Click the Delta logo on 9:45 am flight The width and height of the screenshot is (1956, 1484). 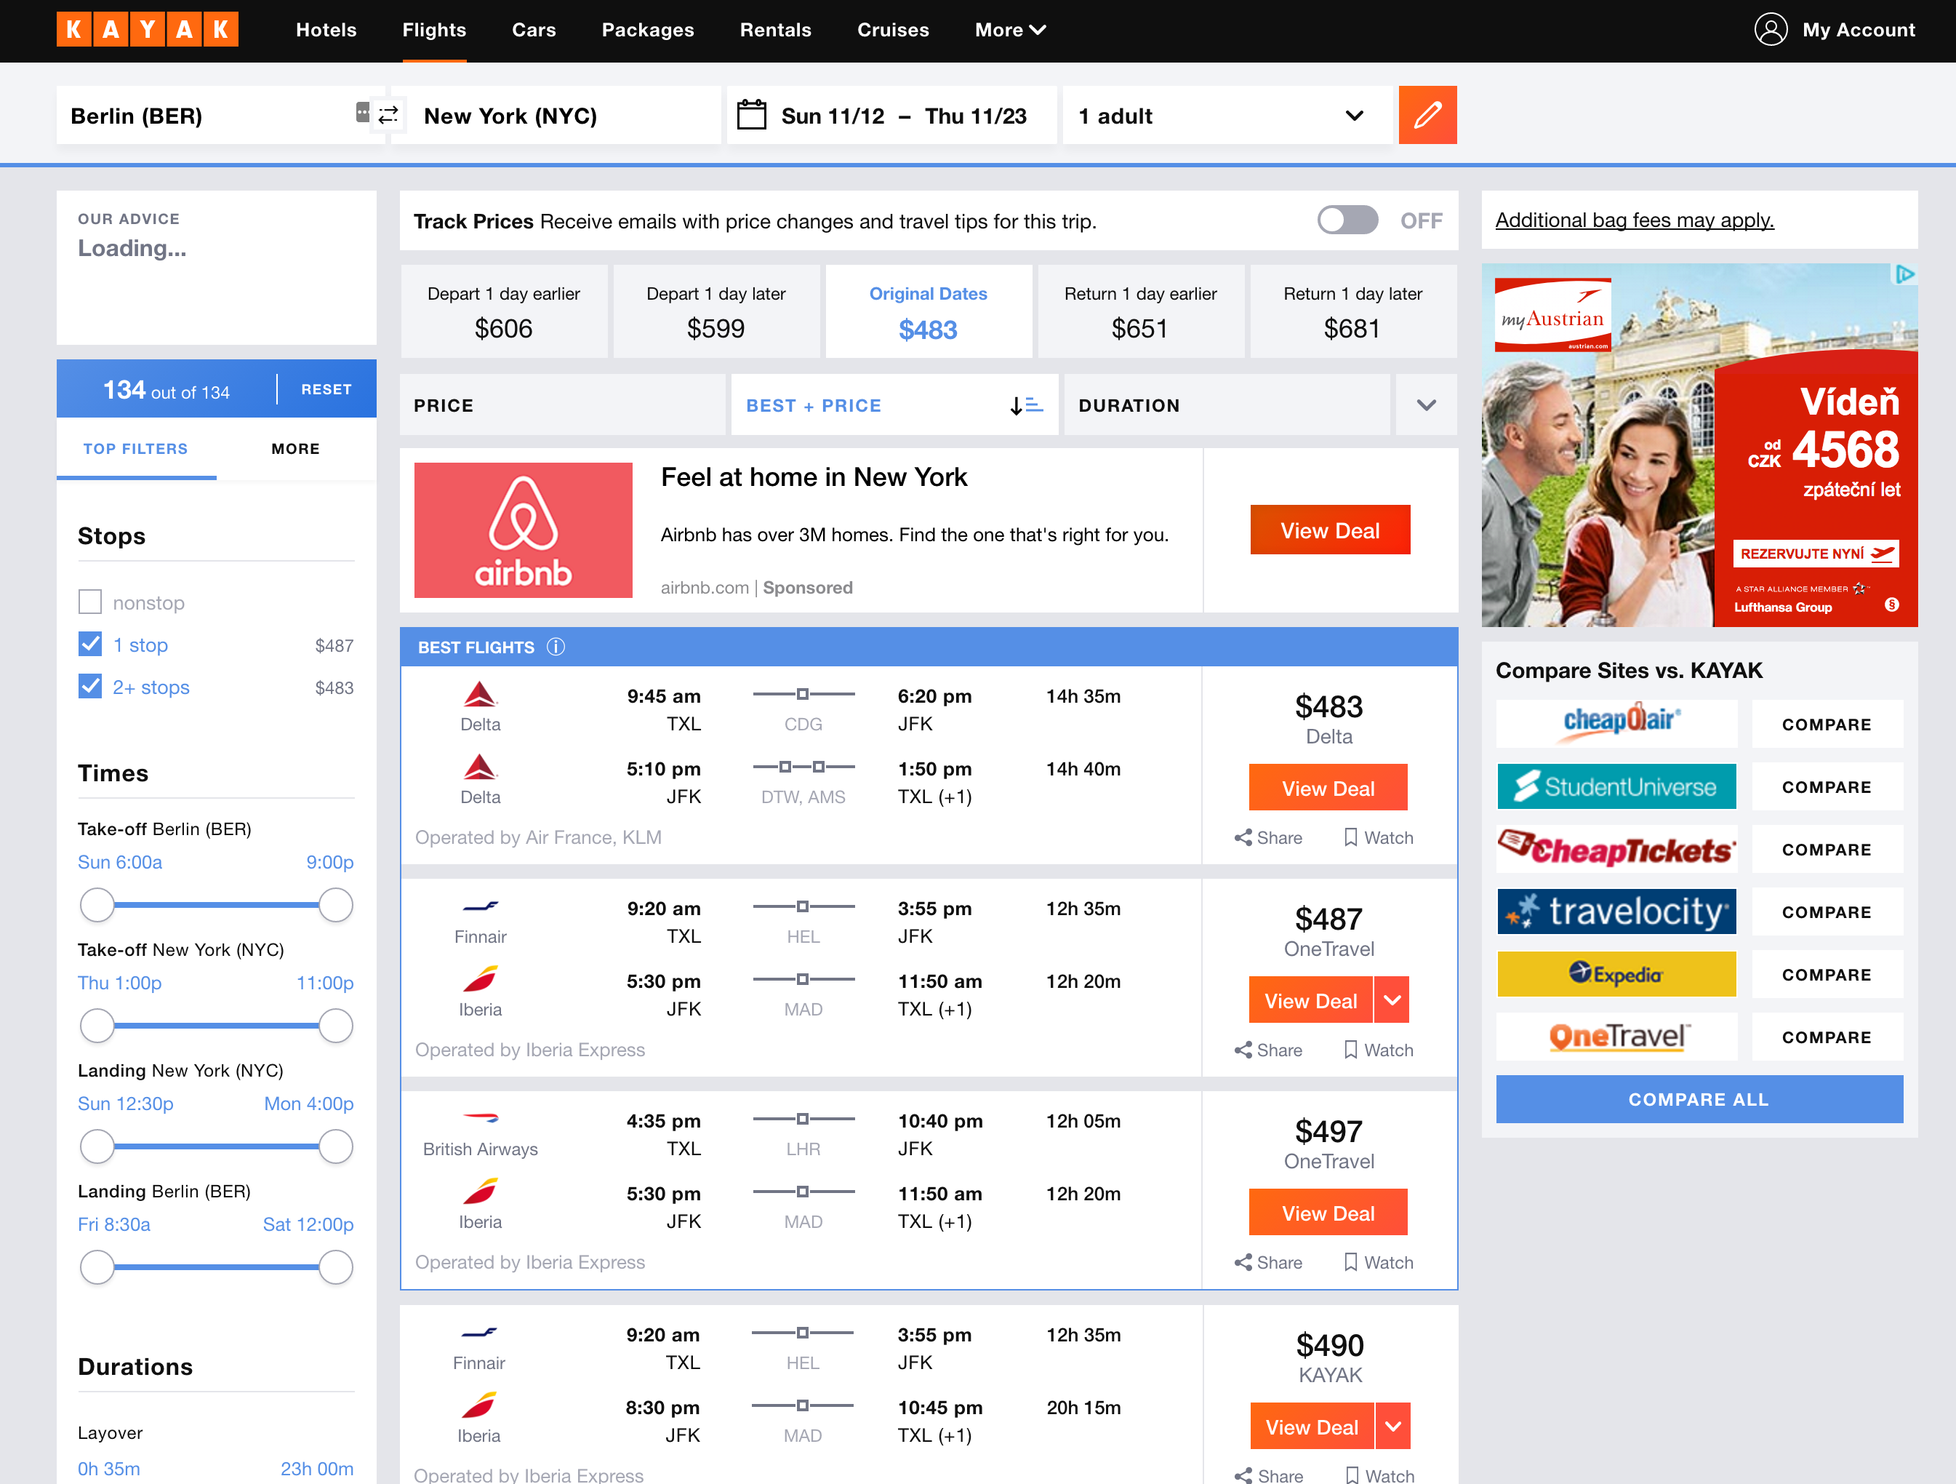[x=480, y=695]
